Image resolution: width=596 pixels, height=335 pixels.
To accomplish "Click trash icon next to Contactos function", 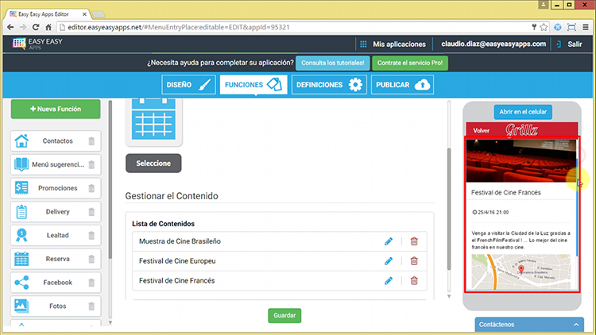I will [91, 141].
